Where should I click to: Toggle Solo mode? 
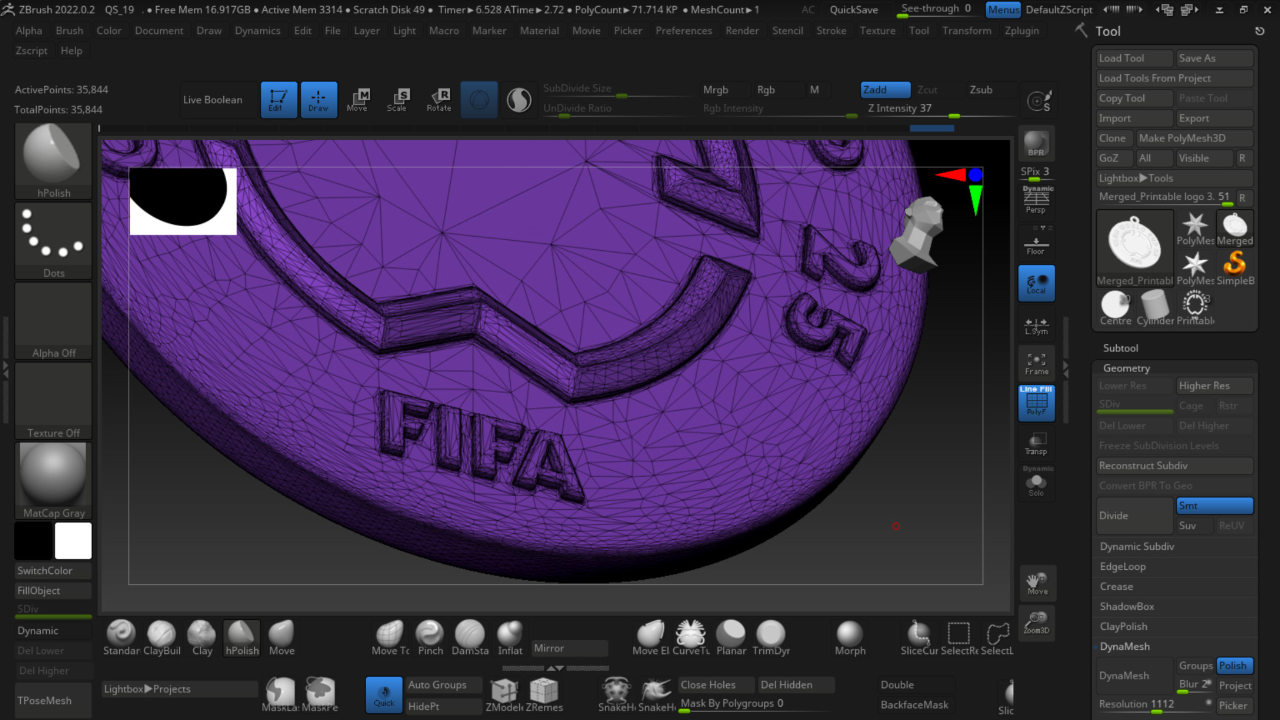click(1036, 482)
